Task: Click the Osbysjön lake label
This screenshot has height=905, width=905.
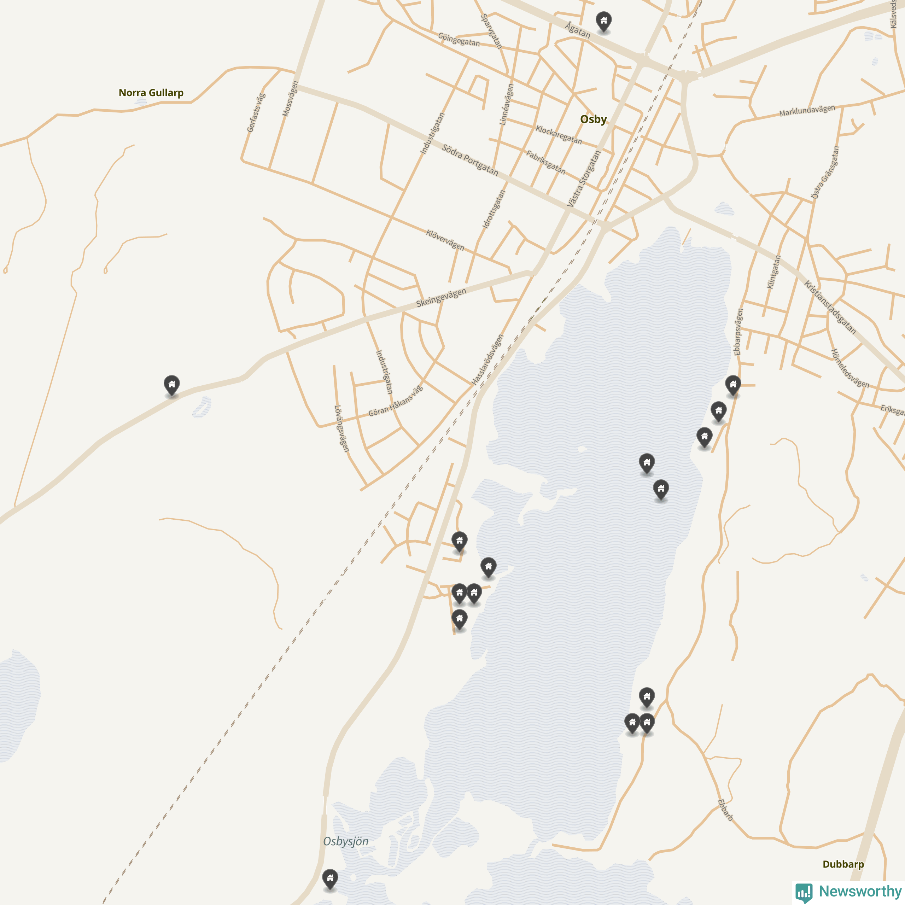Action: pos(346,841)
